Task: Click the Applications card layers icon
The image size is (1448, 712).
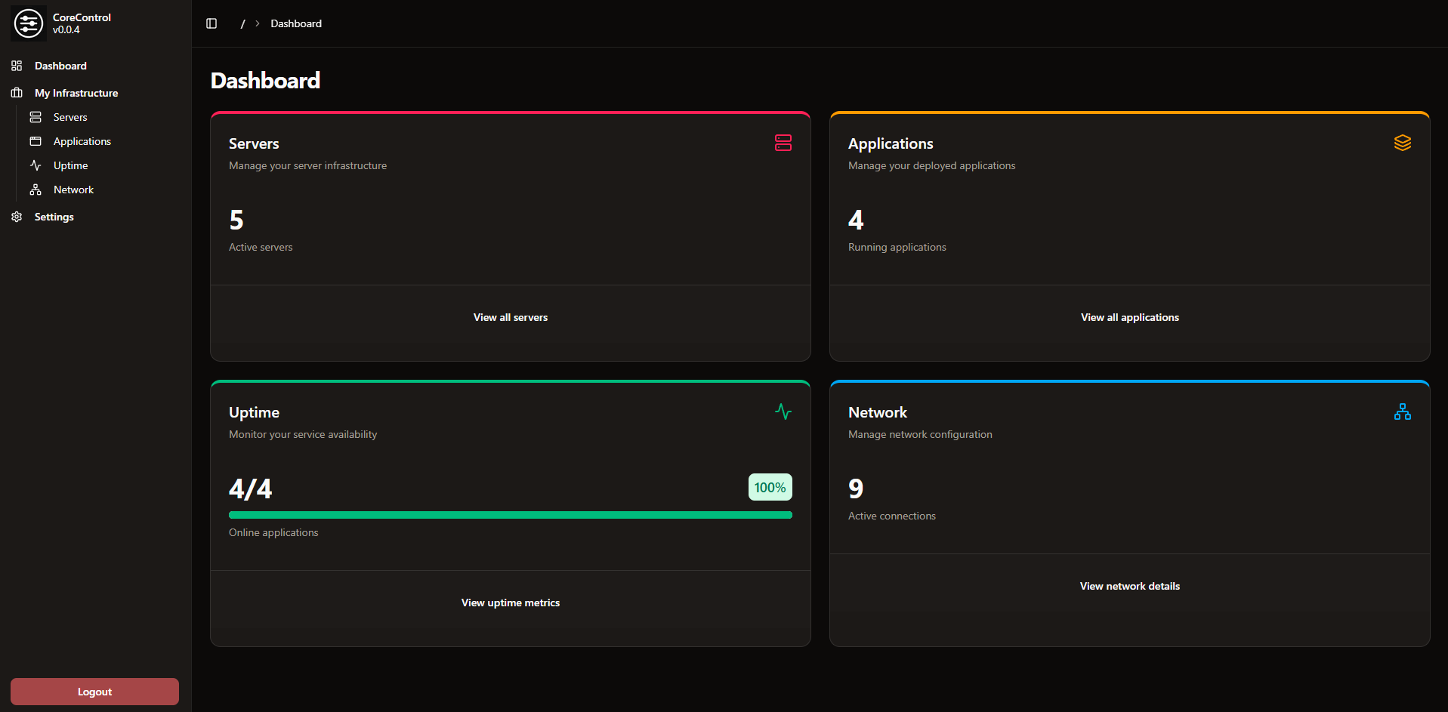Action: tap(1402, 143)
